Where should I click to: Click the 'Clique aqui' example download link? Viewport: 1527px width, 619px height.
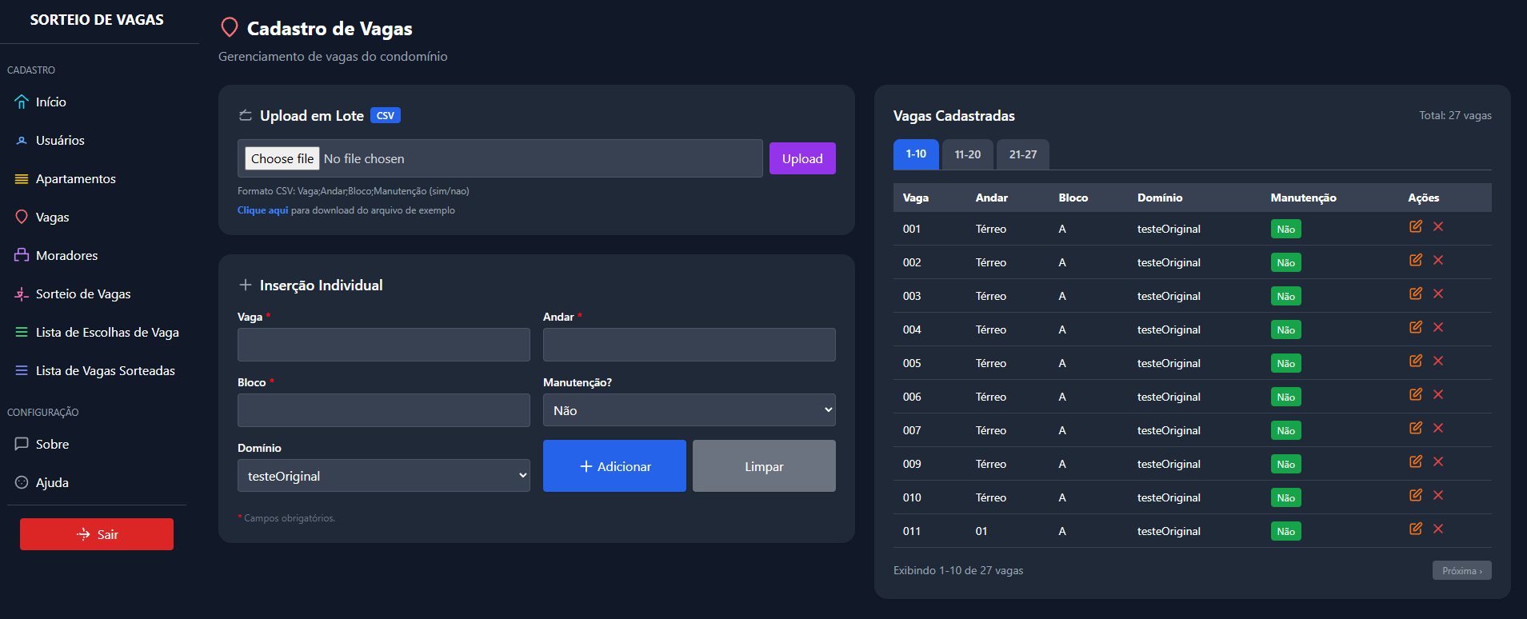pyautogui.click(x=262, y=210)
